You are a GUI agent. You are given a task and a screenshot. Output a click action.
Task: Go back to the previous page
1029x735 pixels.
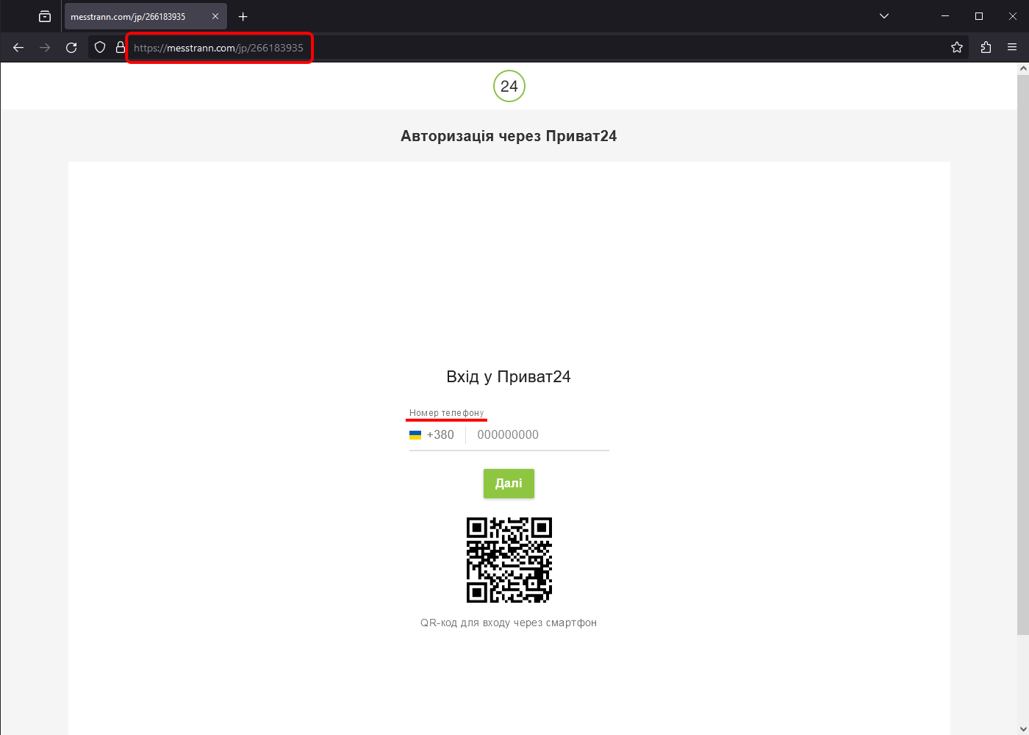(x=18, y=48)
